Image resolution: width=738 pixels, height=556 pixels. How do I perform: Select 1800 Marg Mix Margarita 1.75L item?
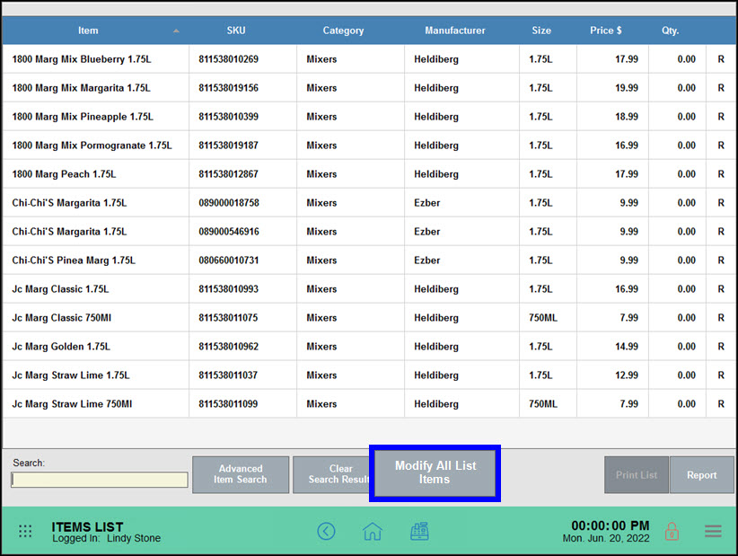[81, 88]
